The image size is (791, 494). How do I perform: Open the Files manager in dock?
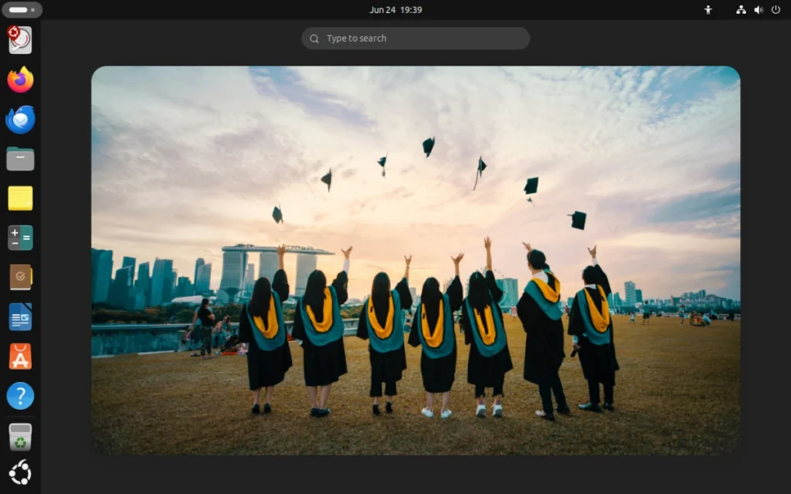pos(20,159)
